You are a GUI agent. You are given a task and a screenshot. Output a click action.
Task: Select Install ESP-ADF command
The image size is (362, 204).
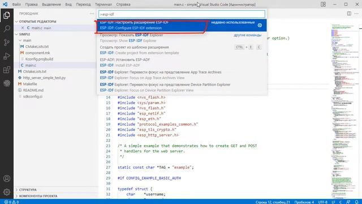click(182, 62)
